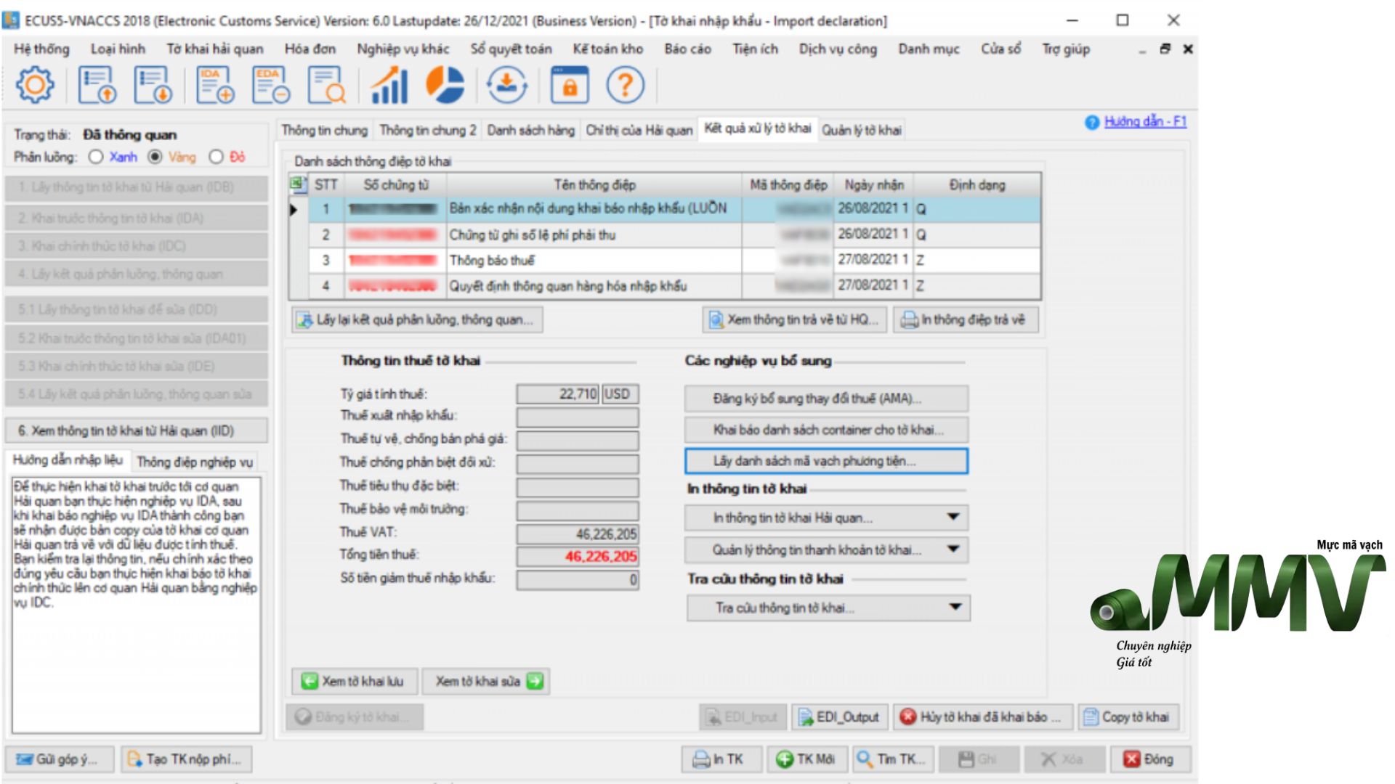Open the Hướng dẫn - F1 link
Viewport: 1395px width, 784px height.
[x=1145, y=121]
